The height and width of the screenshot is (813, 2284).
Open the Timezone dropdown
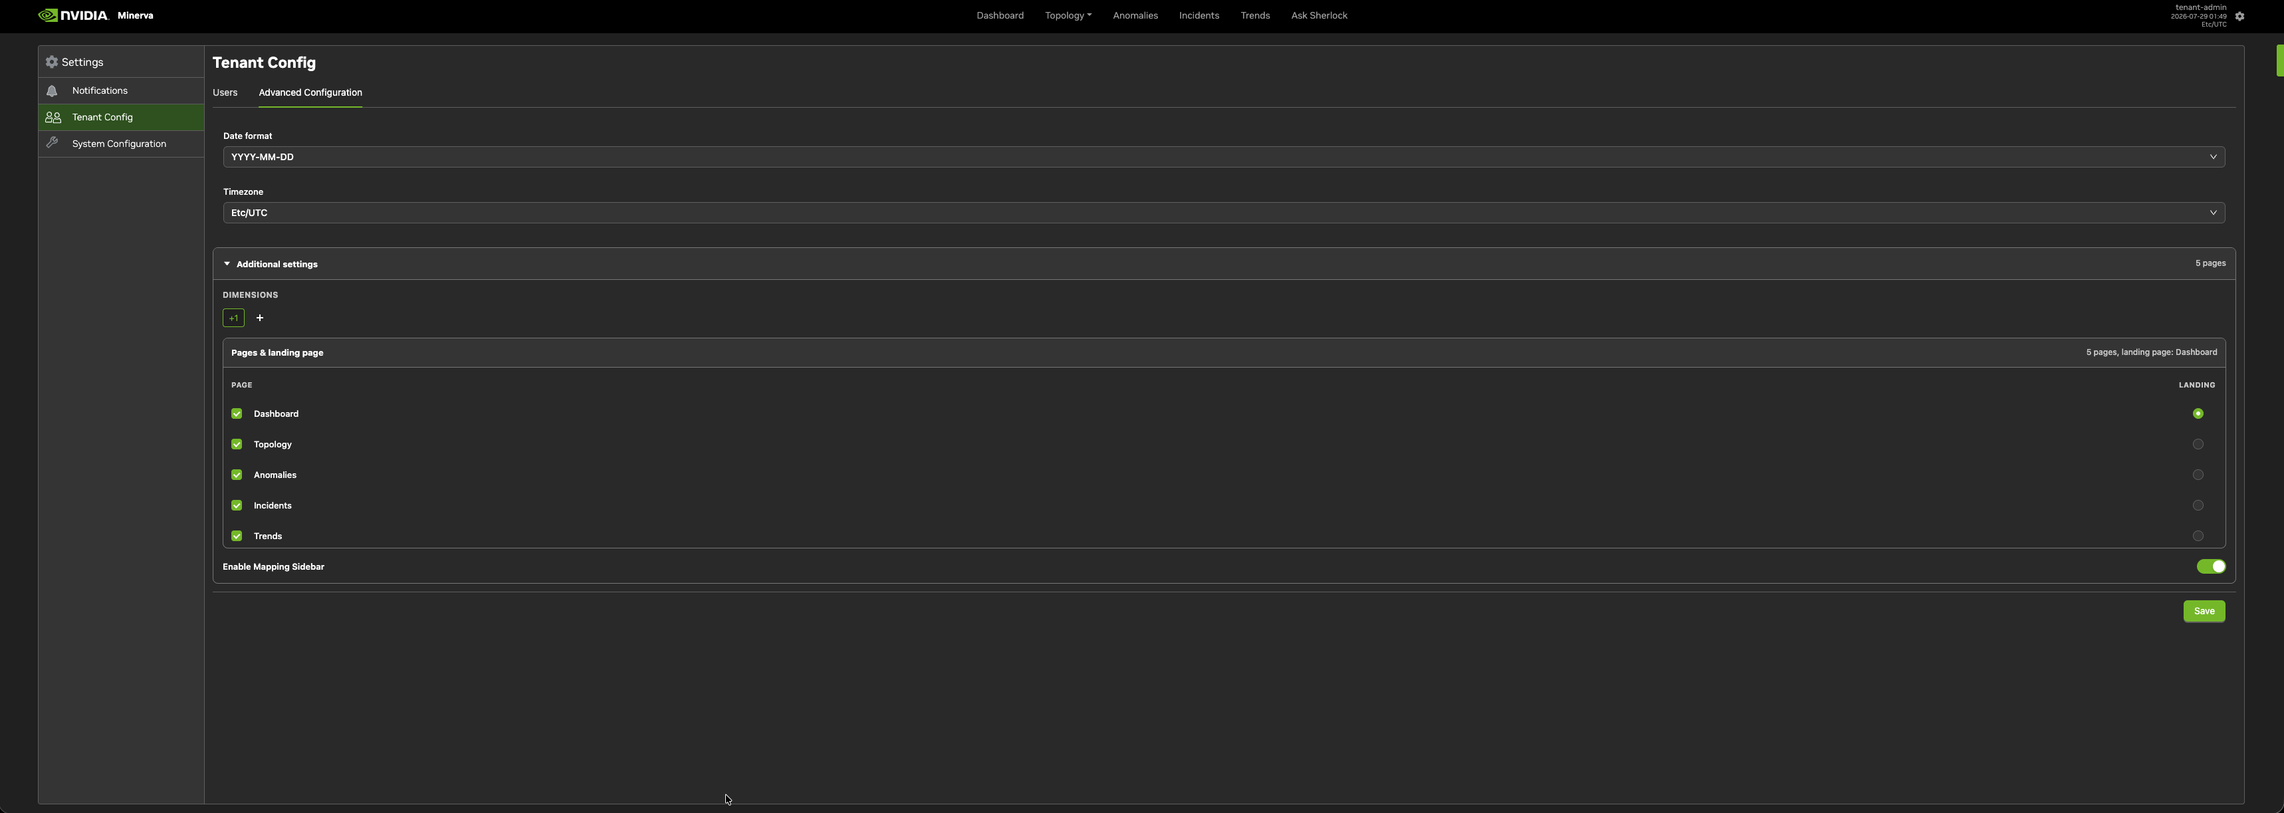[x=1224, y=213]
